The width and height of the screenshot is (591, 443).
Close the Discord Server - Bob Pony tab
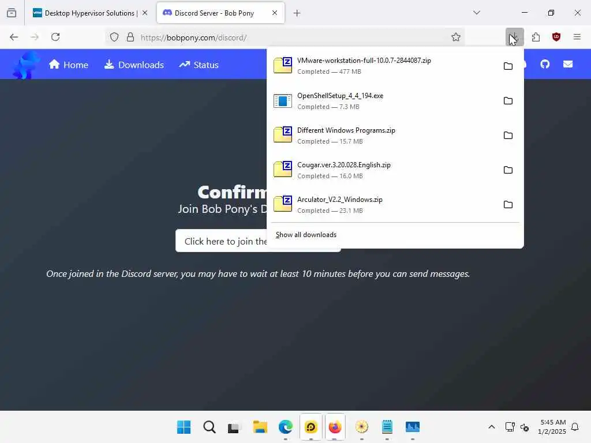click(275, 13)
